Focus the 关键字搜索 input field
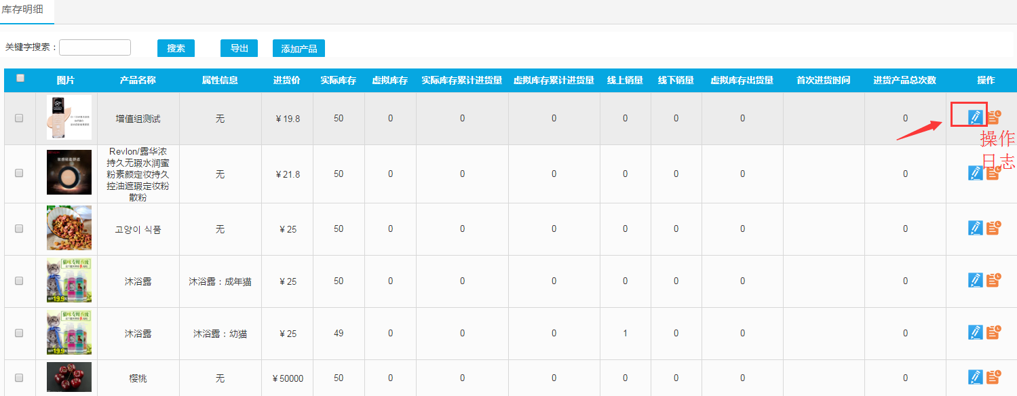The image size is (1017, 396). 95,47
